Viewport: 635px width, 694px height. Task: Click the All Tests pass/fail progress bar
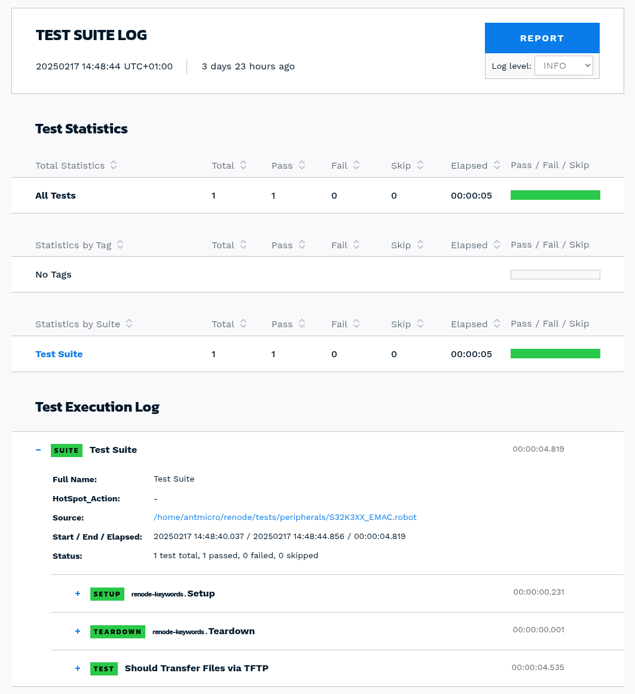(x=555, y=195)
